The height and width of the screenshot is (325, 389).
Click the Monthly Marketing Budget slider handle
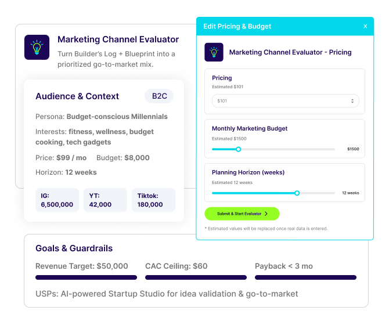pyautogui.click(x=238, y=149)
